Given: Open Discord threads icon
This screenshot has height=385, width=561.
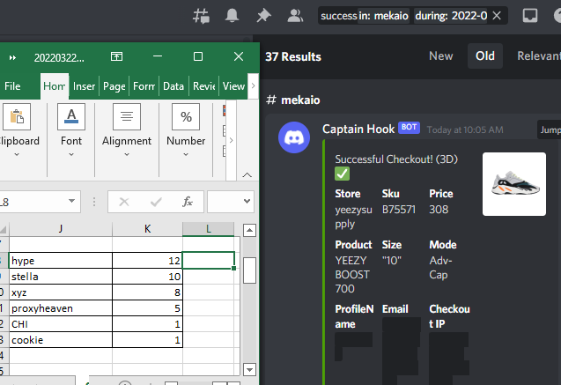Looking at the screenshot, I should (x=201, y=16).
